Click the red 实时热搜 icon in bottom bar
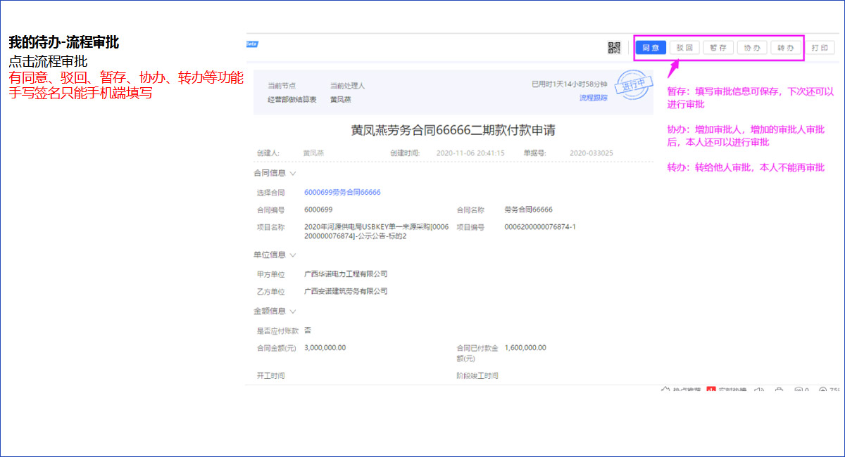845x457 pixels. pos(711,390)
